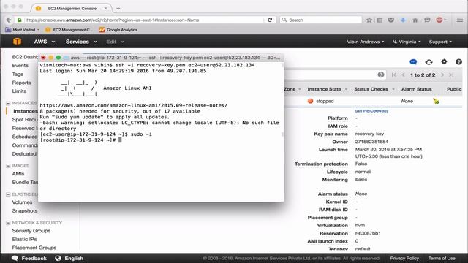Open Snapshots in the sidebar
468x263 pixels.
(x=25, y=210)
